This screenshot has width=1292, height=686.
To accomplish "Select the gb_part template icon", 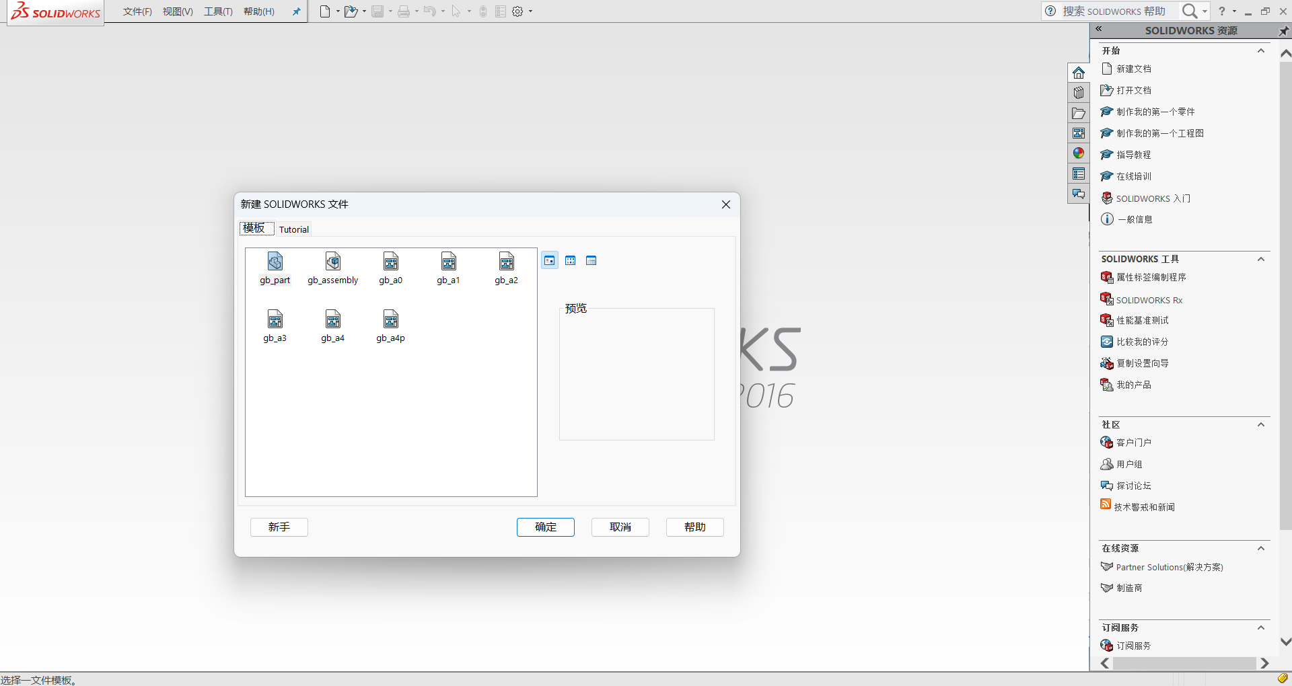I will [x=275, y=268].
